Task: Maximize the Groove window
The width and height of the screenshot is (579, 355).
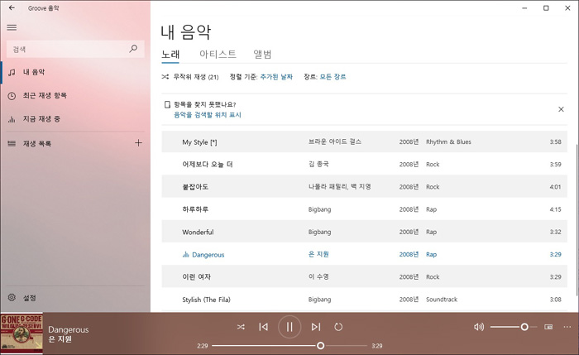Action: (546, 7)
